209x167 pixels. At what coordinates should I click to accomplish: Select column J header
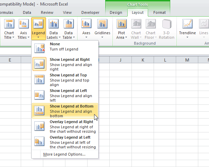coord(120,60)
